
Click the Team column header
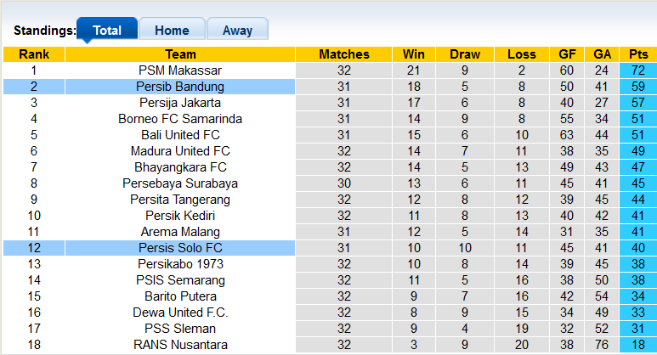180,54
